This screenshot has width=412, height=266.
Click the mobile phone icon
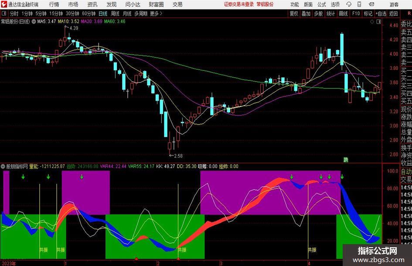(359, 4)
